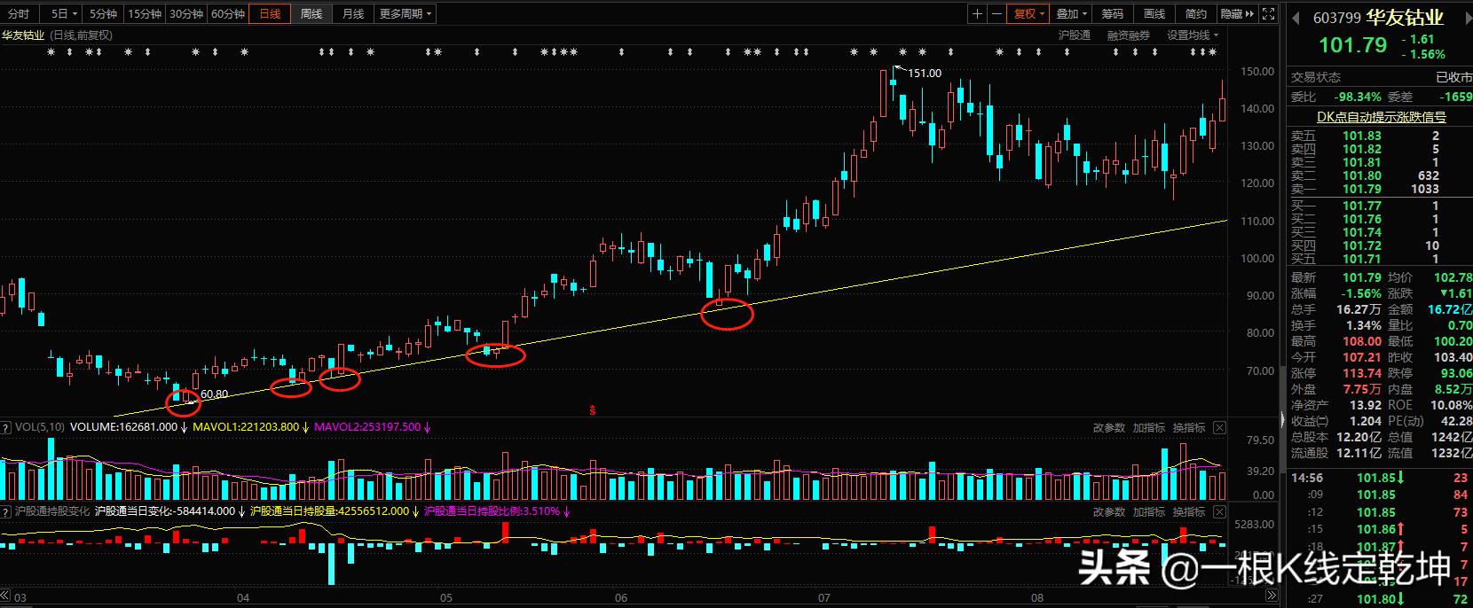The width and height of the screenshot is (1473, 608).
Task: Open the 更多周期 period dropdown
Action: tap(405, 13)
